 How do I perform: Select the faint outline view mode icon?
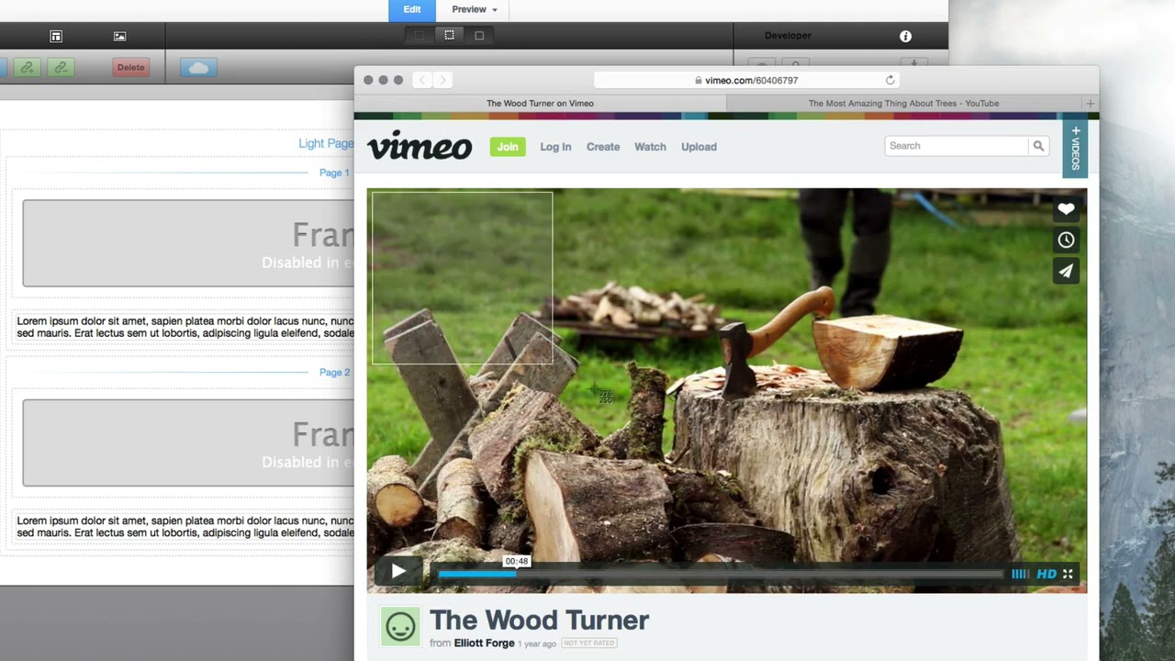pyautogui.click(x=419, y=35)
